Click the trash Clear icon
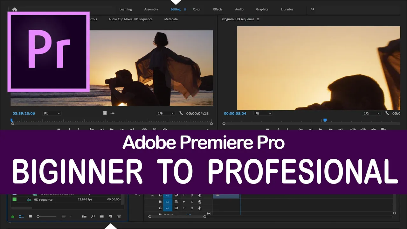This screenshot has height=229, width=407. click(x=119, y=217)
